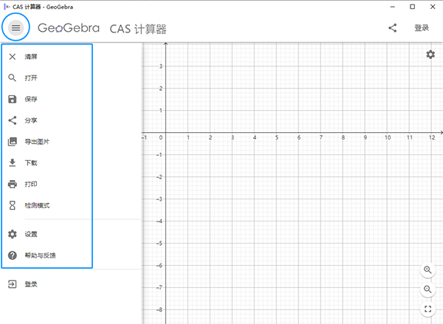Select 分享 from the side menu
This screenshot has width=443, height=324.
pyautogui.click(x=31, y=120)
